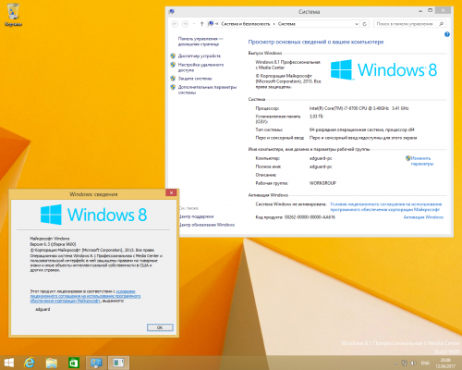Open the license agreement link in winver dialog
The height and width of the screenshot is (370, 462).
click(85, 296)
